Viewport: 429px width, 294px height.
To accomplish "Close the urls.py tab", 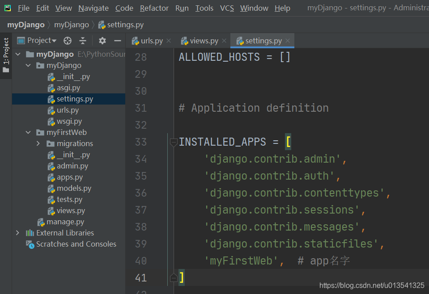I will pos(169,41).
